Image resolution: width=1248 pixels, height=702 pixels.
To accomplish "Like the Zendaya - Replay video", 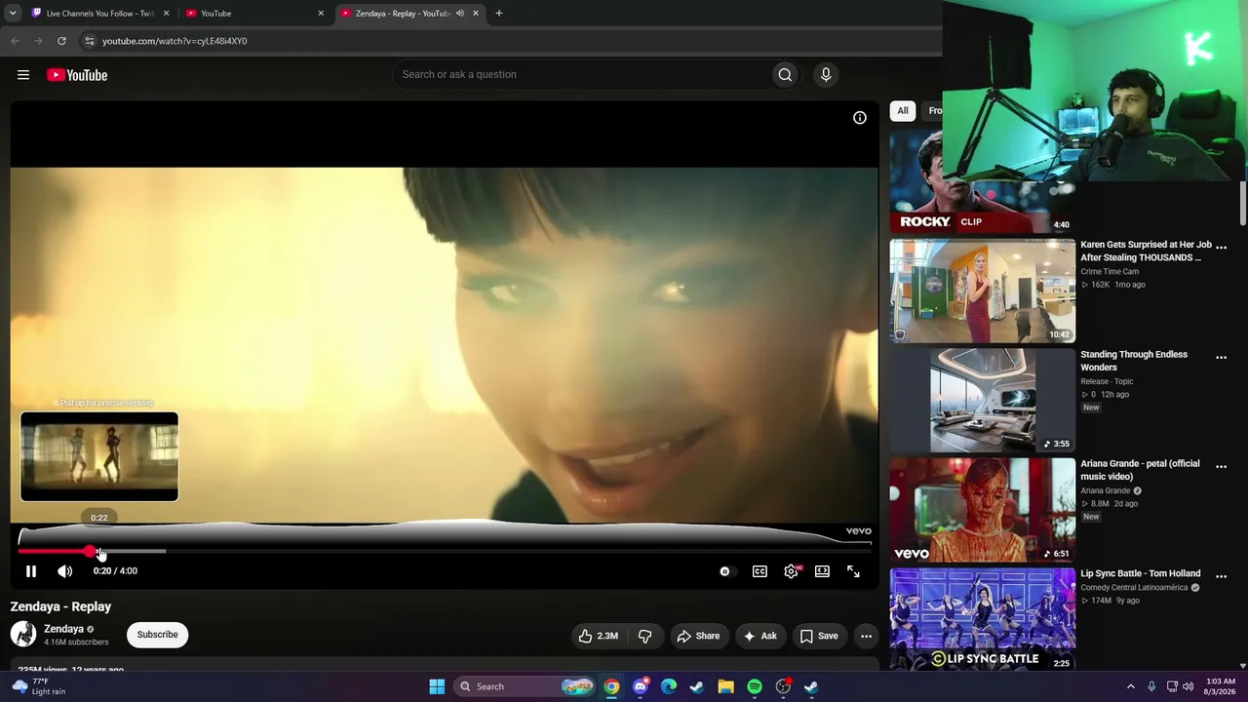I will [598, 636].
